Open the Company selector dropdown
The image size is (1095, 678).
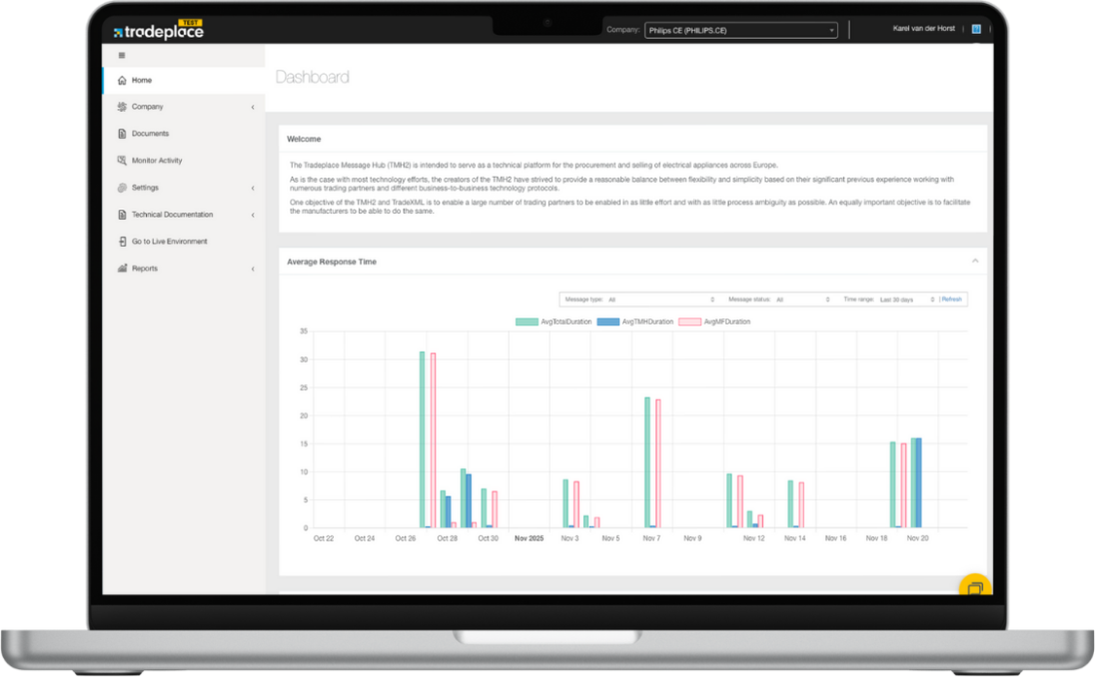(x=741, y=30)
